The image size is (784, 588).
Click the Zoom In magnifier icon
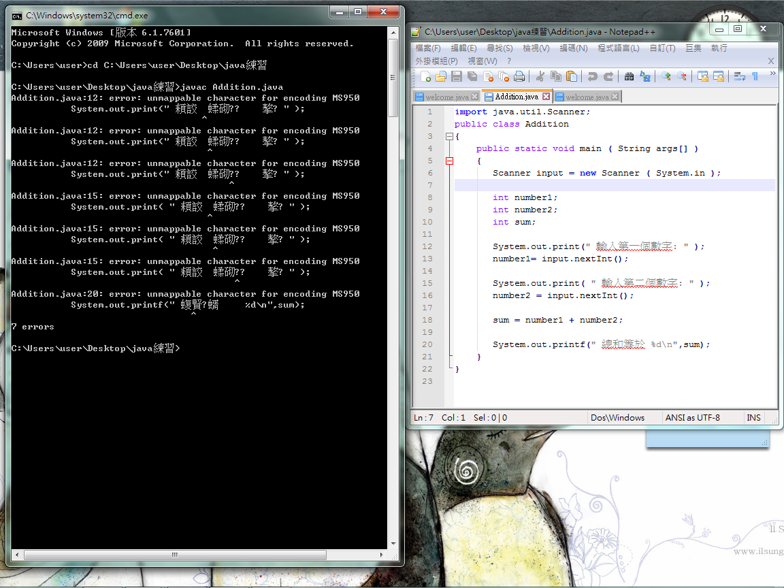point(666,76)
